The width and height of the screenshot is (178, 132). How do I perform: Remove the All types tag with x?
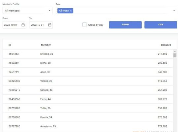coord(71,11)
